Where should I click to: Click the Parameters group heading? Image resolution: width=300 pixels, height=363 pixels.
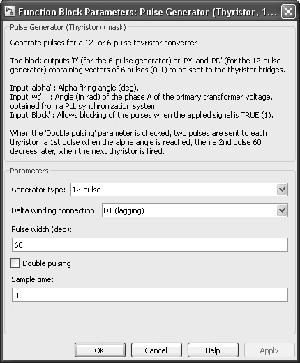tap(29, 171)
